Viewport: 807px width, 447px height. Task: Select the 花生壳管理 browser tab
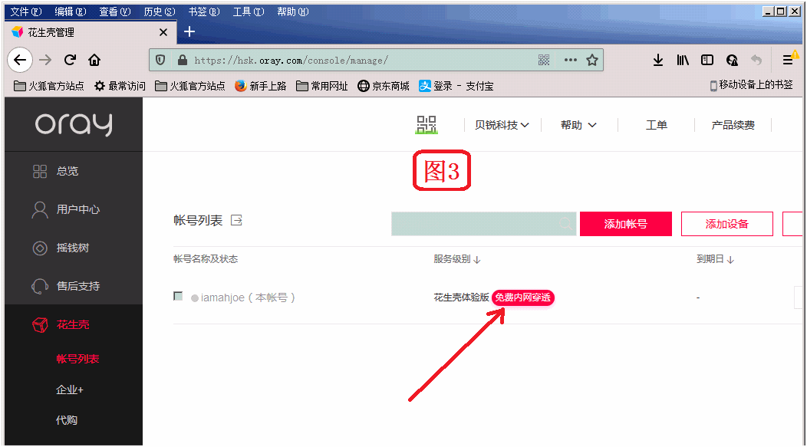[91, 32]
